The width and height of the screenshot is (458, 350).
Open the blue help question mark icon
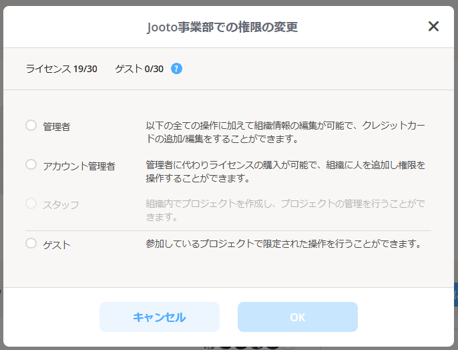(x=176, y=69)
